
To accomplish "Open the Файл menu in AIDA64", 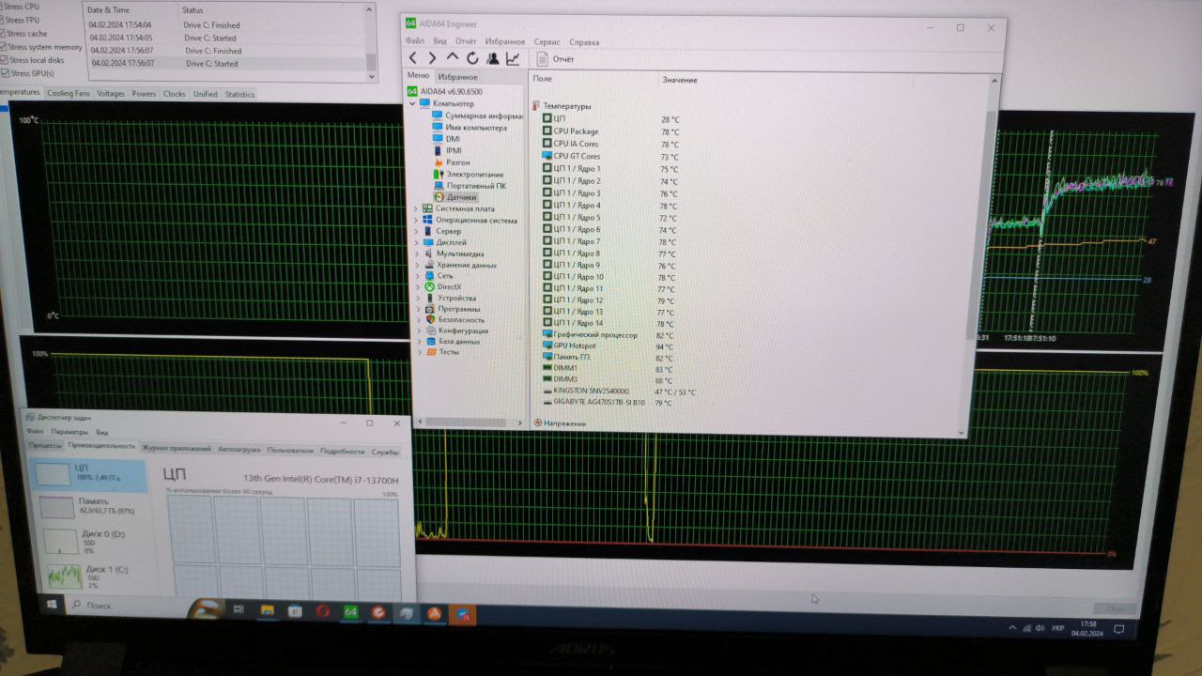I will pyautogui.click(x=415, y=41).
